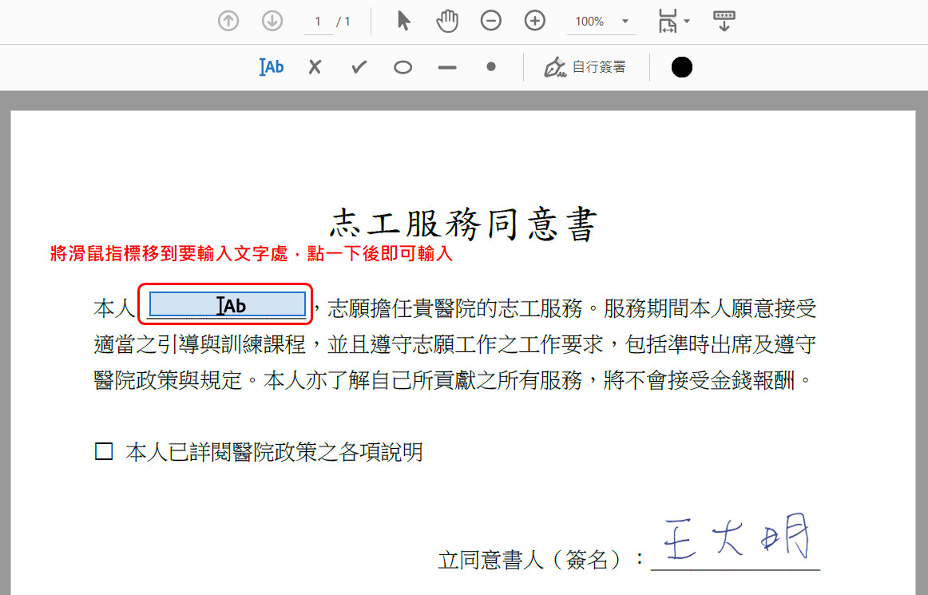
Task: Select the ellipse circle tool
Action: point(403,67)
